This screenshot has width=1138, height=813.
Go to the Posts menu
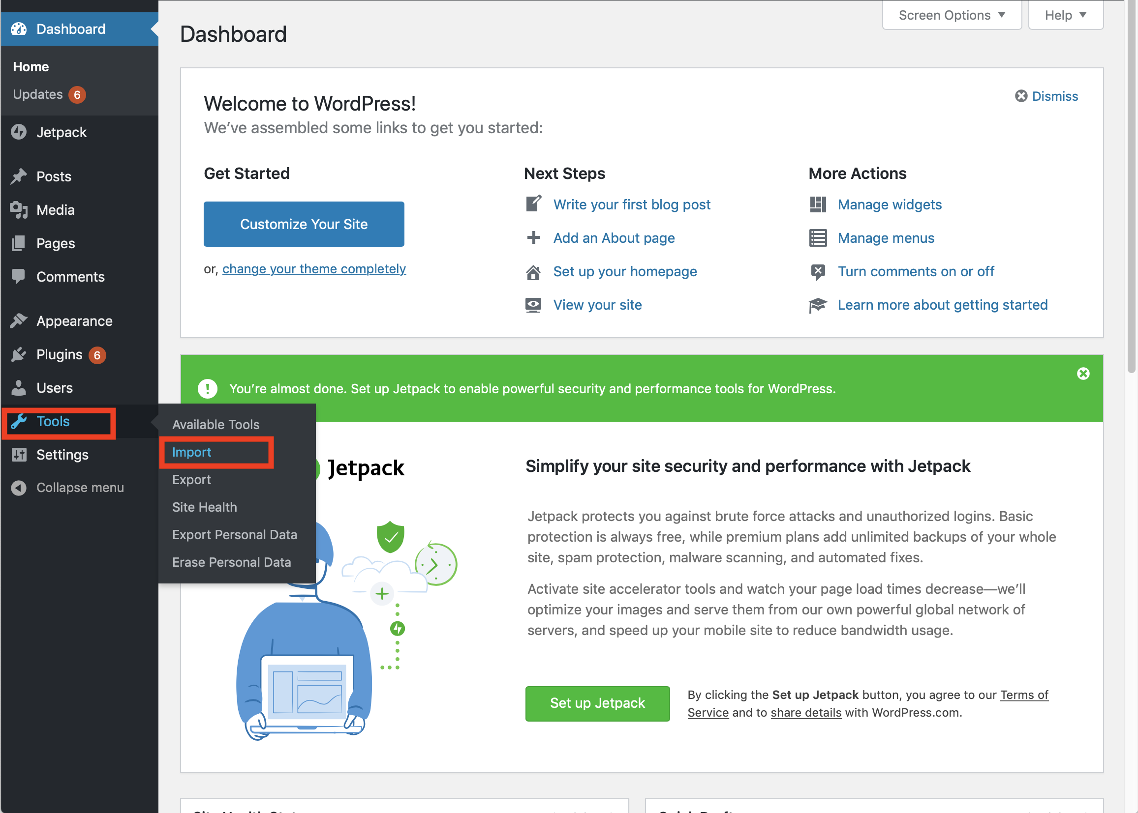(80, 176)
